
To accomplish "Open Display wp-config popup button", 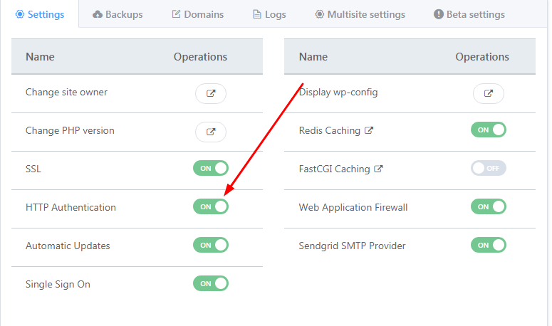I will (x=489, y=93).
